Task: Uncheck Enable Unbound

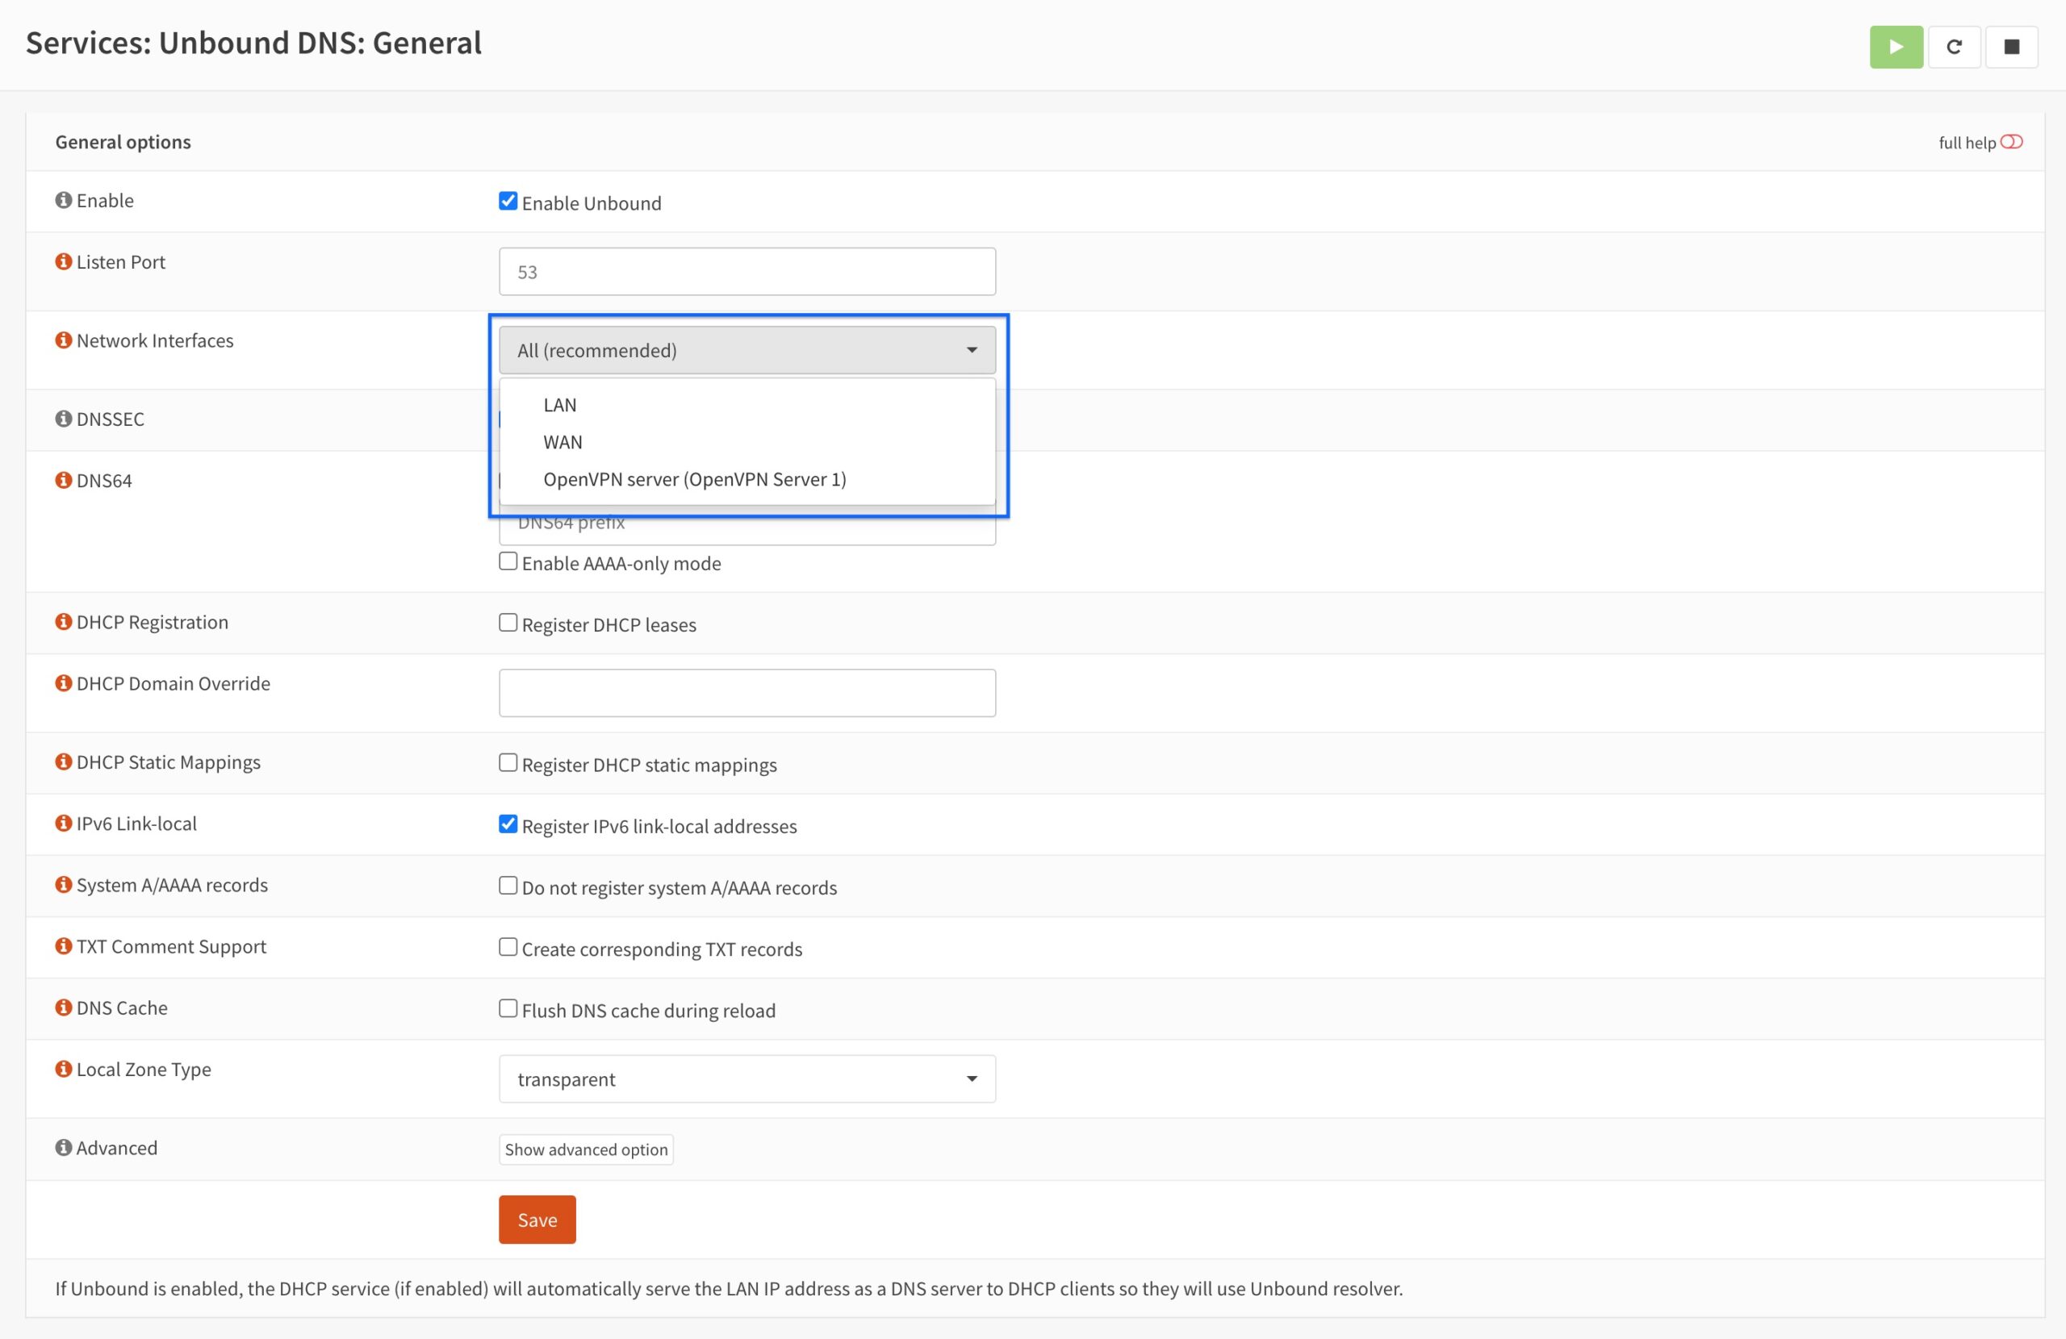Action: pyautogui.click(x=508, y=201)
